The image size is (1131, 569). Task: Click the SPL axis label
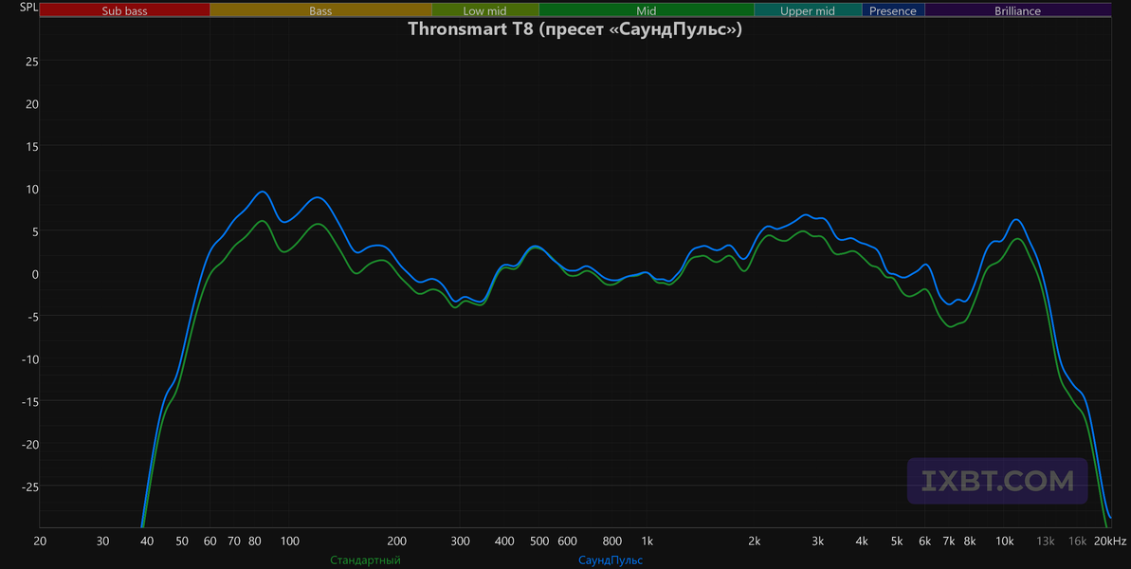point(28,8)
